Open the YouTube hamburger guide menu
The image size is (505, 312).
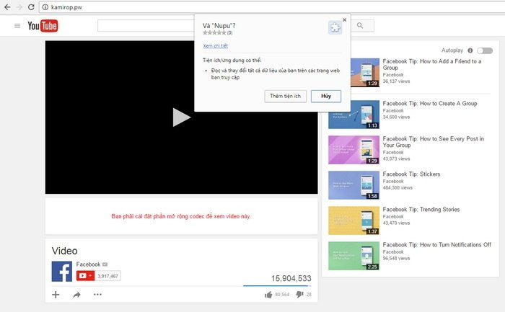point(17,27)
